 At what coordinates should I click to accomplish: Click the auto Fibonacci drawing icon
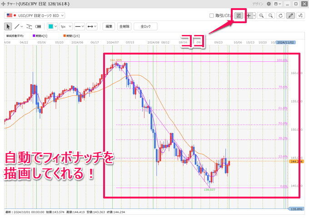click(x=239, y=15)
